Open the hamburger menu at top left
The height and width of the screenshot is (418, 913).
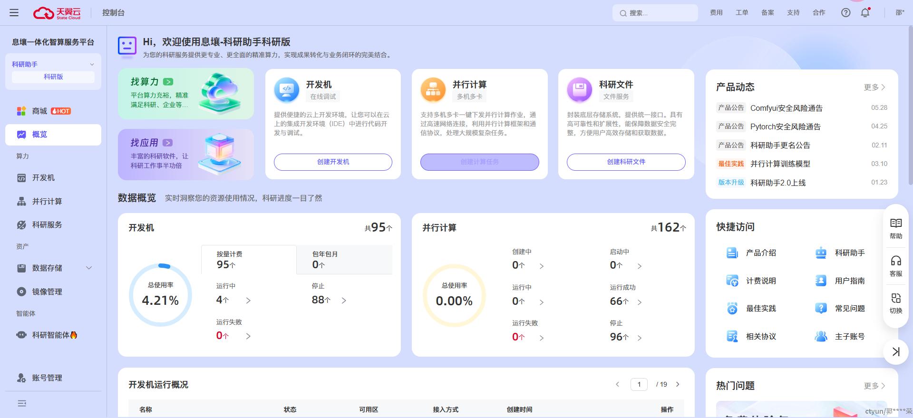(x=14, y=13)
